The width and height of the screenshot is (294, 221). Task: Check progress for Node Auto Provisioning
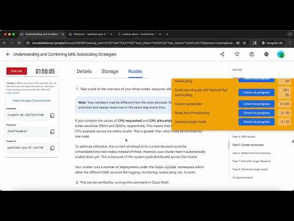[257, 113]
